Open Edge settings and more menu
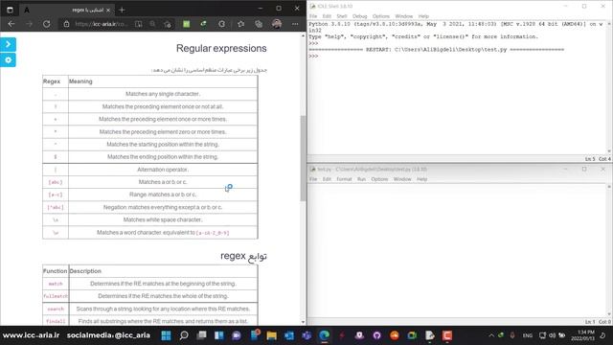 tap(295, 24)
